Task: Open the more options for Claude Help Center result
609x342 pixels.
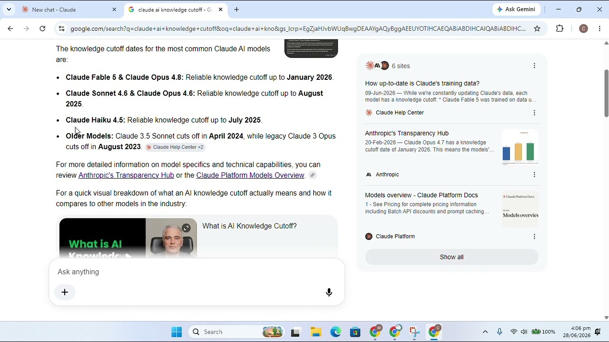Action: coord(534,113)
